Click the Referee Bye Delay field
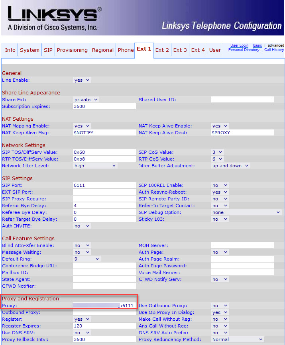The height and width of the screenshot is (345, 285). click(x=104, y=212)
